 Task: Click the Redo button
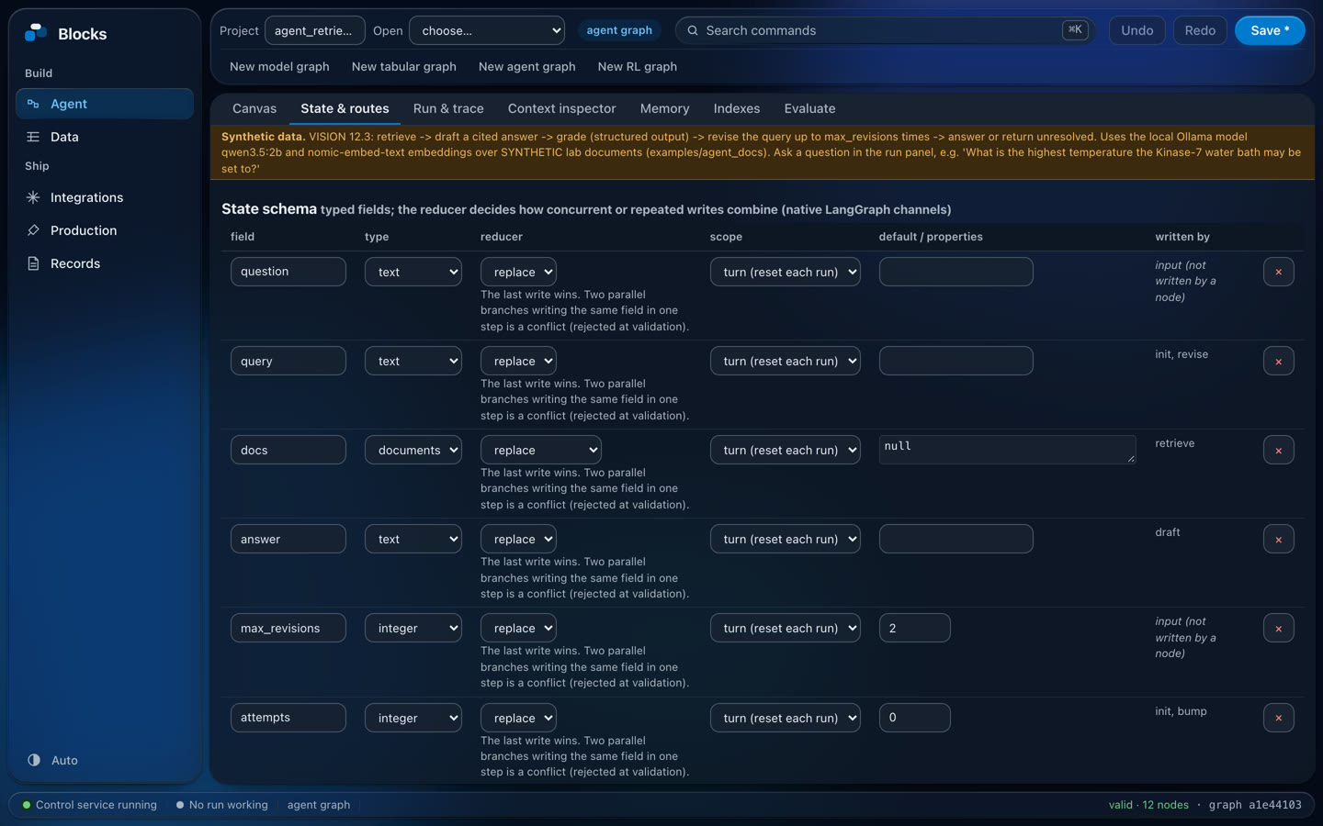pos(1200,30)
